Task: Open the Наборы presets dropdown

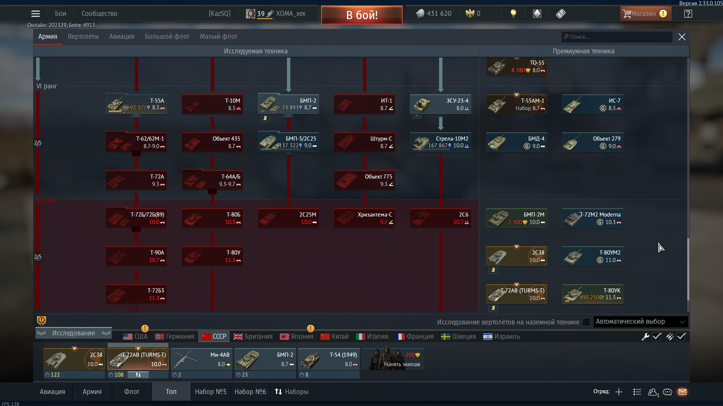Action: click(291, 392)
